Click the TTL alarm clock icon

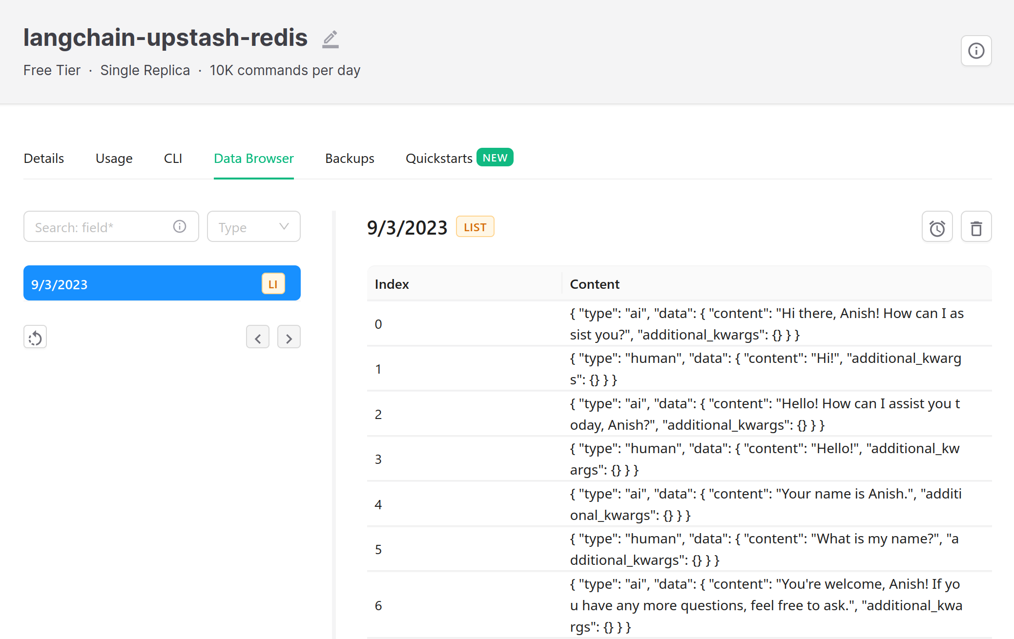coord(937,227)
